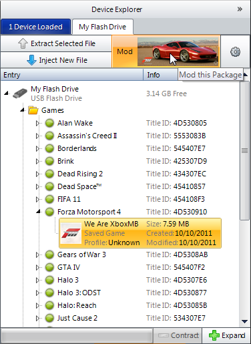Select the Halo: Reach entry
Screen dimensions: 251x344
[77, 305]
